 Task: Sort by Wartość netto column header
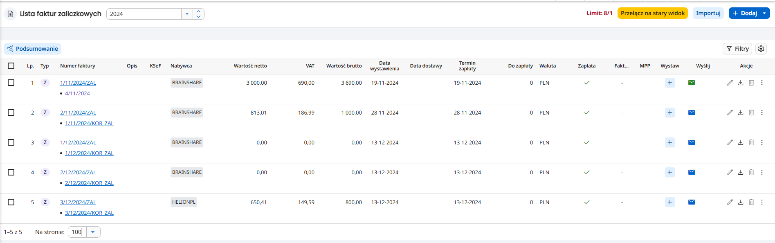click(x=250, y=66)
